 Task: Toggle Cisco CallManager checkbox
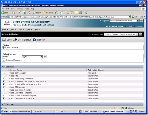point(4,73)
